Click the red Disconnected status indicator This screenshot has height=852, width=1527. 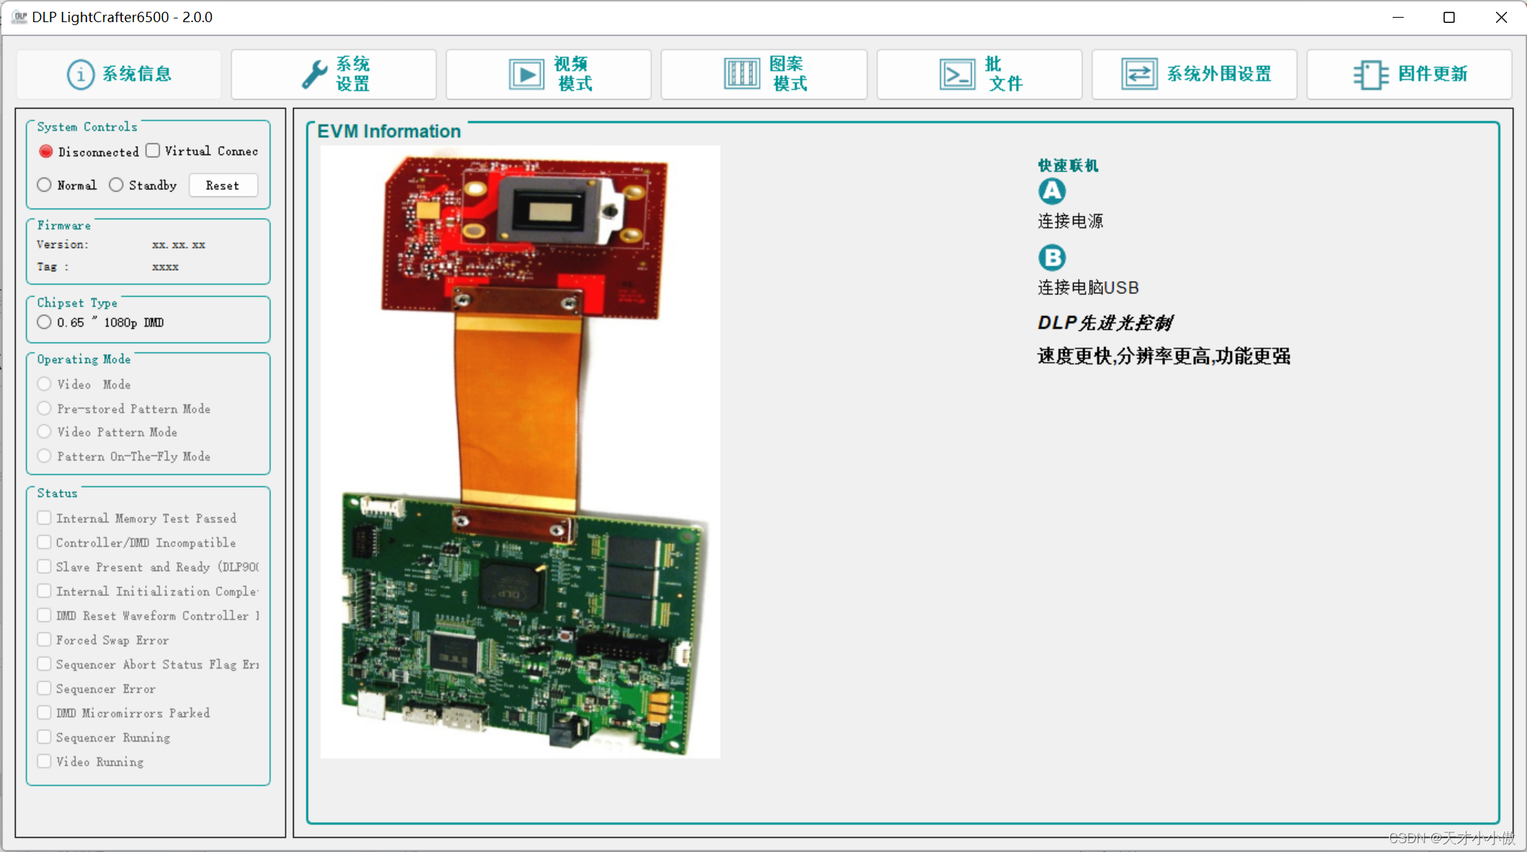[46, 151]
